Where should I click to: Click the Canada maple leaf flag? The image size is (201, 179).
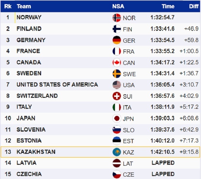[x=117, y=63]
